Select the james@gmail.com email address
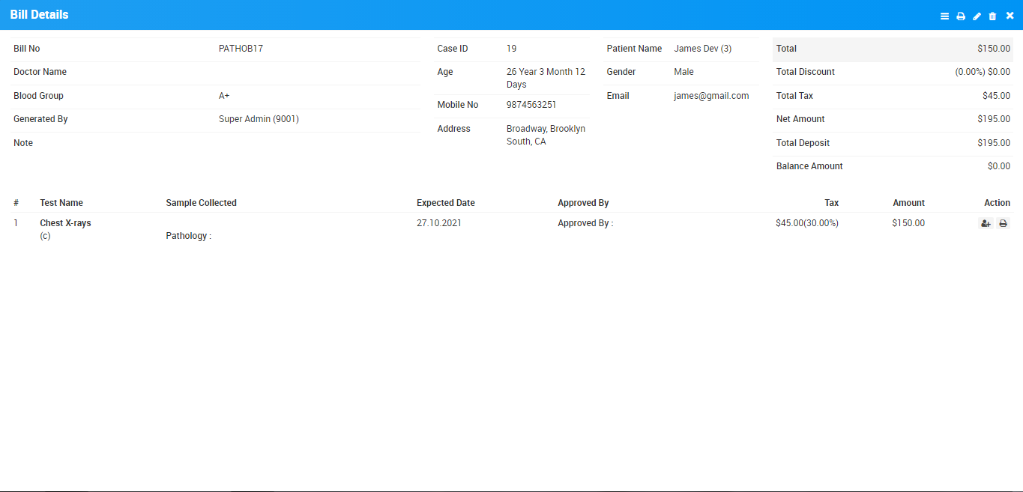The width and height of the screenshot is (1023, 492). click(711, 96)
